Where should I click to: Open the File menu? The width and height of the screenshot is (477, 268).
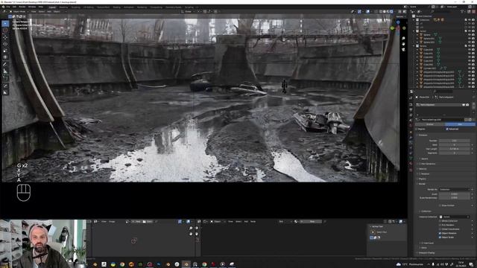point(8,7)
